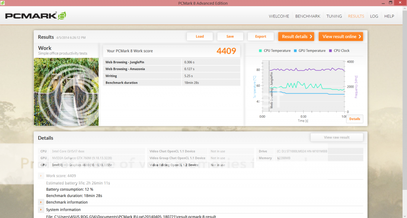Click the Work test bridge thumbnail
The width and height of the screenshot is (407, 218).
pyautogui.click(x=66, y=92)
